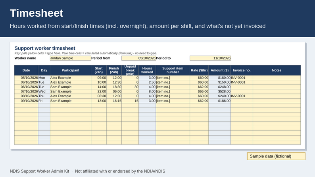Select rate cell $66.00
This screenshot has height=177, width=315.
coord(199,91)
